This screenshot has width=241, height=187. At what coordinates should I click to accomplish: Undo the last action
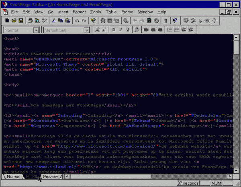tap(77, 20)
